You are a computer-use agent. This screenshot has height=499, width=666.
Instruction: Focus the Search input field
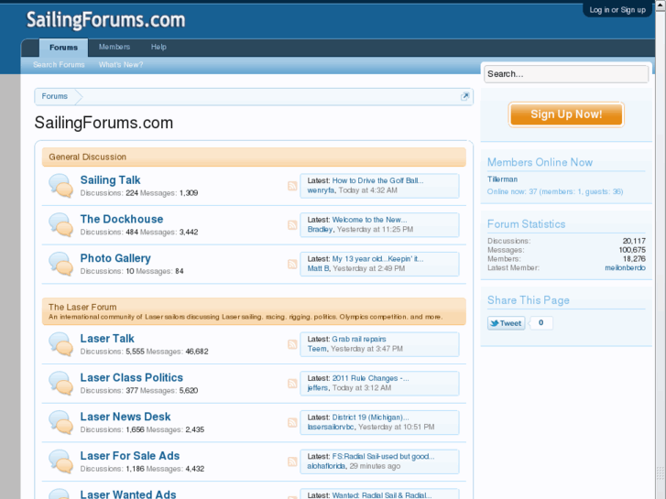point(566,74)
